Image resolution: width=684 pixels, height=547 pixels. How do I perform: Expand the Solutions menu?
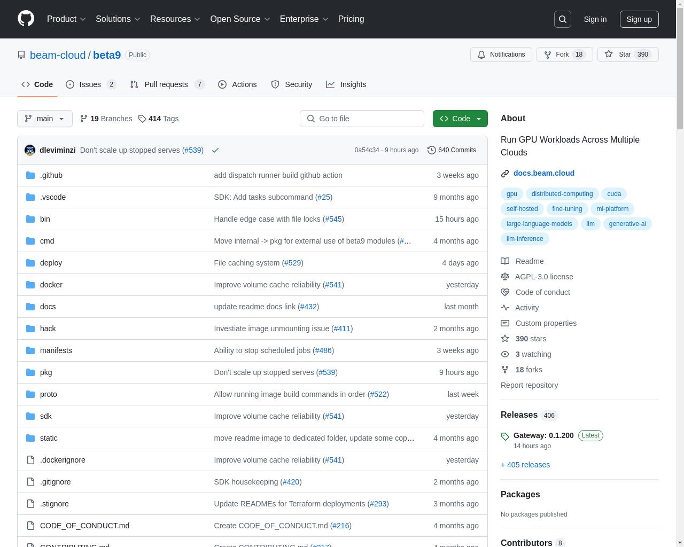pyautogui.click(x=118, y=19)
